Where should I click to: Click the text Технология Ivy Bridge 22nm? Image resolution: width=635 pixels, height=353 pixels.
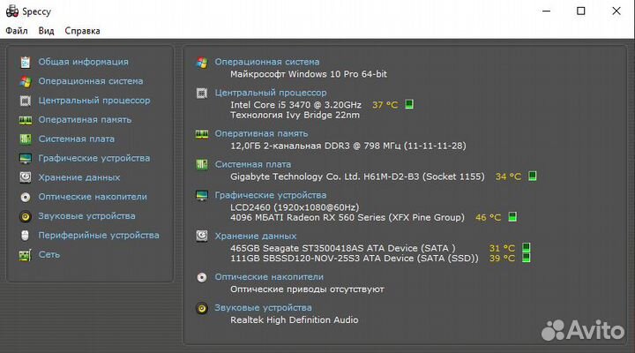(295, 115)
